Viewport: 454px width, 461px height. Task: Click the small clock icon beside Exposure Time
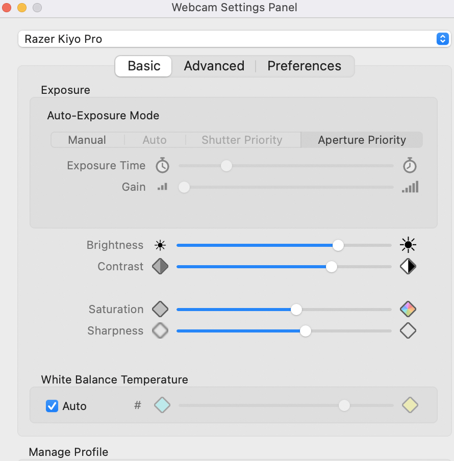click(x=162, y=165)
